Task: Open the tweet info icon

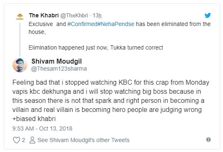Action: (x=208, y=140)
